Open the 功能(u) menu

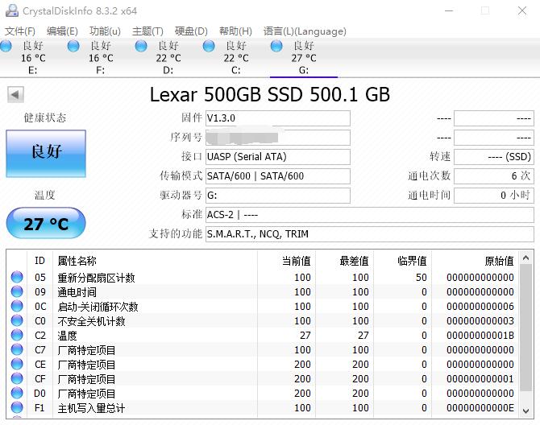[105, 31]
